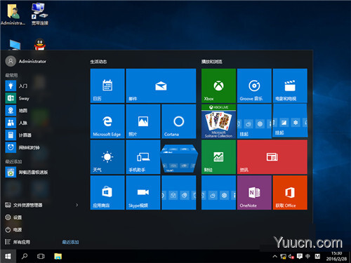351x263 pixels.
Task: Open the 天气 (Weather) tile
Action: [x=107, y=157]
